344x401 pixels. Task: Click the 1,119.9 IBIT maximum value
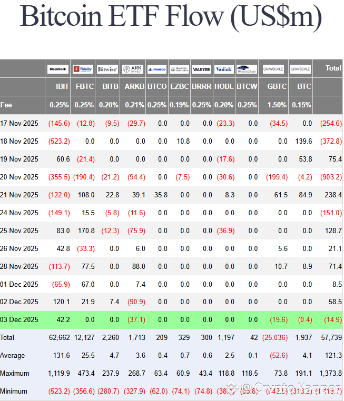59,374
